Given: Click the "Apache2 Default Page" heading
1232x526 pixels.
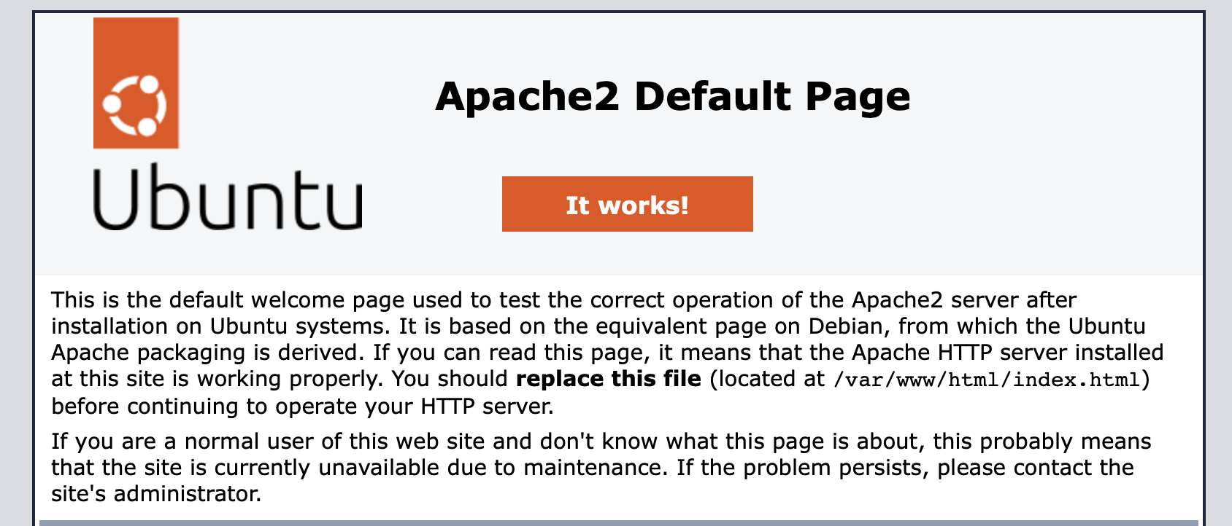Looking at the screenshot, I should tap(672, 97).
